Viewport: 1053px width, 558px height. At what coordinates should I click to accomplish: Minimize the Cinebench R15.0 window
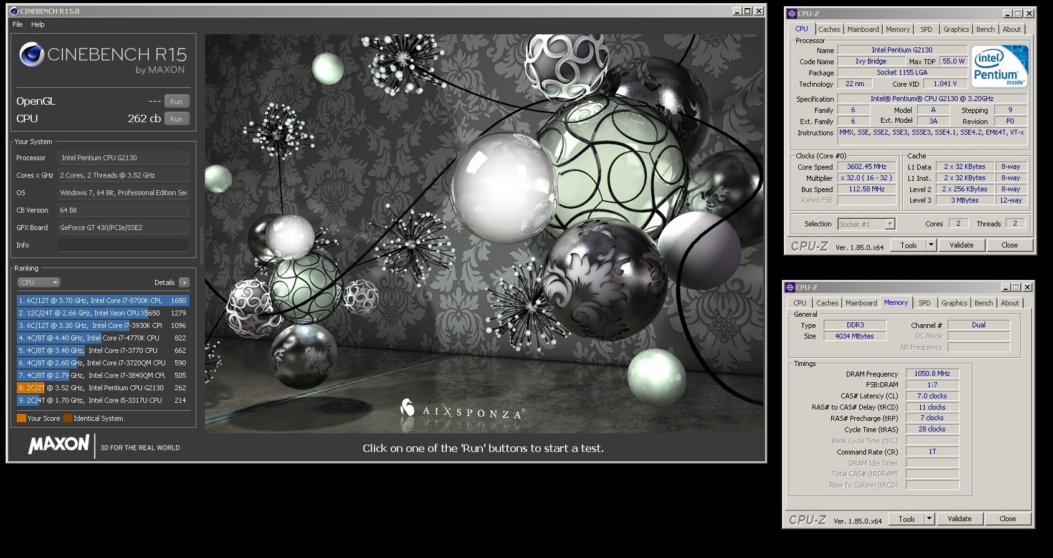click(736, 11)
